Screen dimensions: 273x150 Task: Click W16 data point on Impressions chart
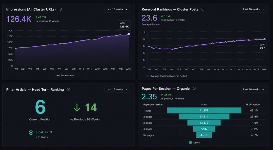click(x=129, y=34)
